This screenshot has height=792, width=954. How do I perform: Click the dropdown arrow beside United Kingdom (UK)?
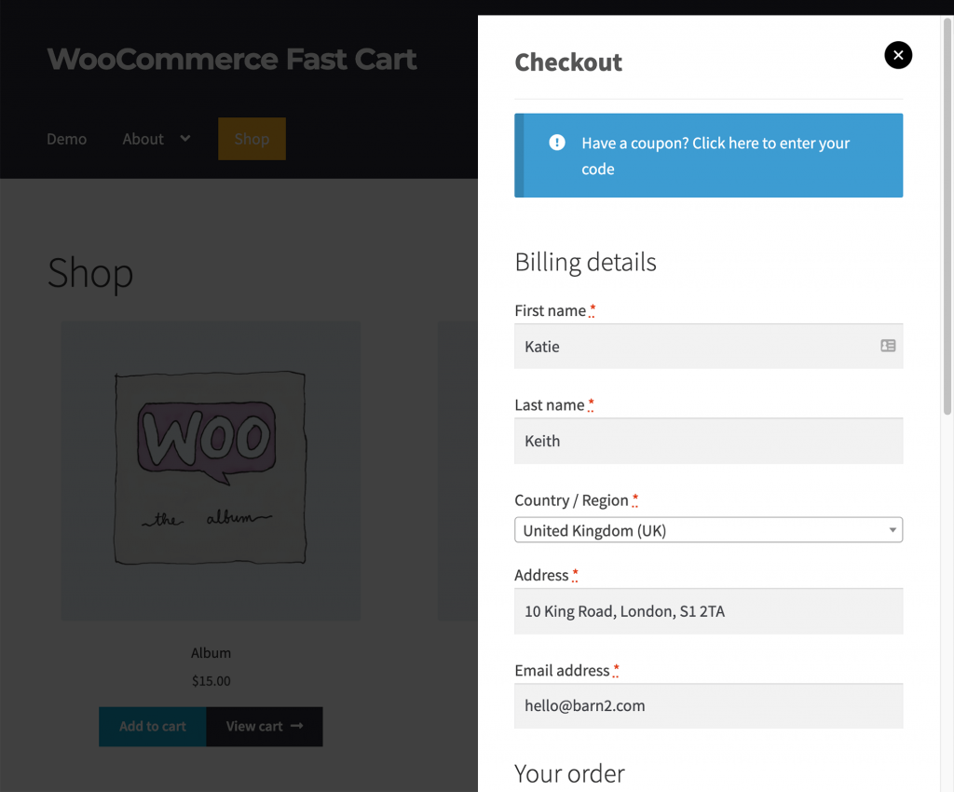pos(893,530)
